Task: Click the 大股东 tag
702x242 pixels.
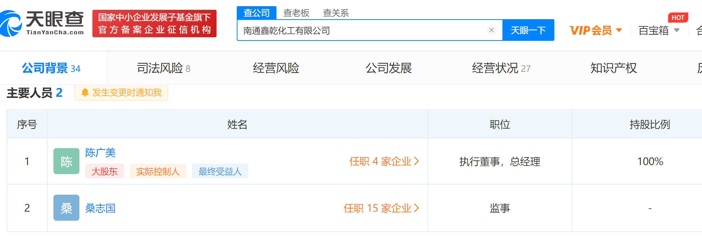Action: coord(105,171)
